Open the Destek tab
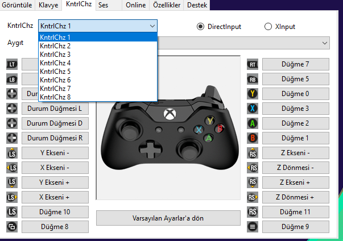This screenshot has height=241, width=343. point(197,5)
